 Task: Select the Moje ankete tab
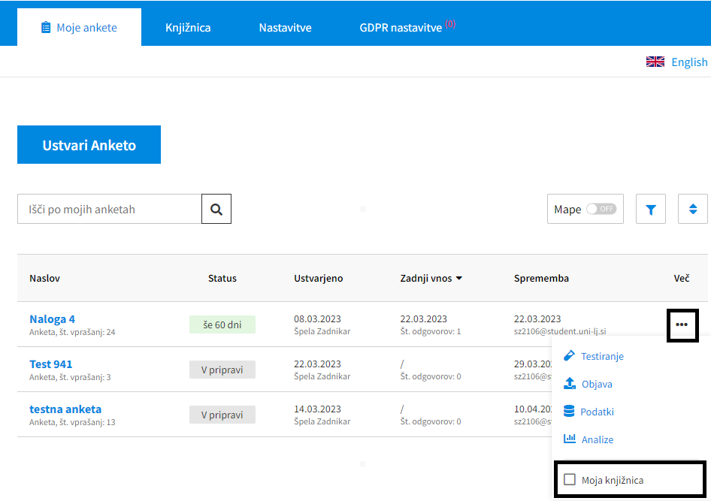[x=80, y=27]
